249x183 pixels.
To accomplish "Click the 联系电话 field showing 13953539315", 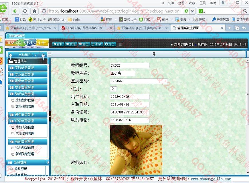I will pos(130,120).
